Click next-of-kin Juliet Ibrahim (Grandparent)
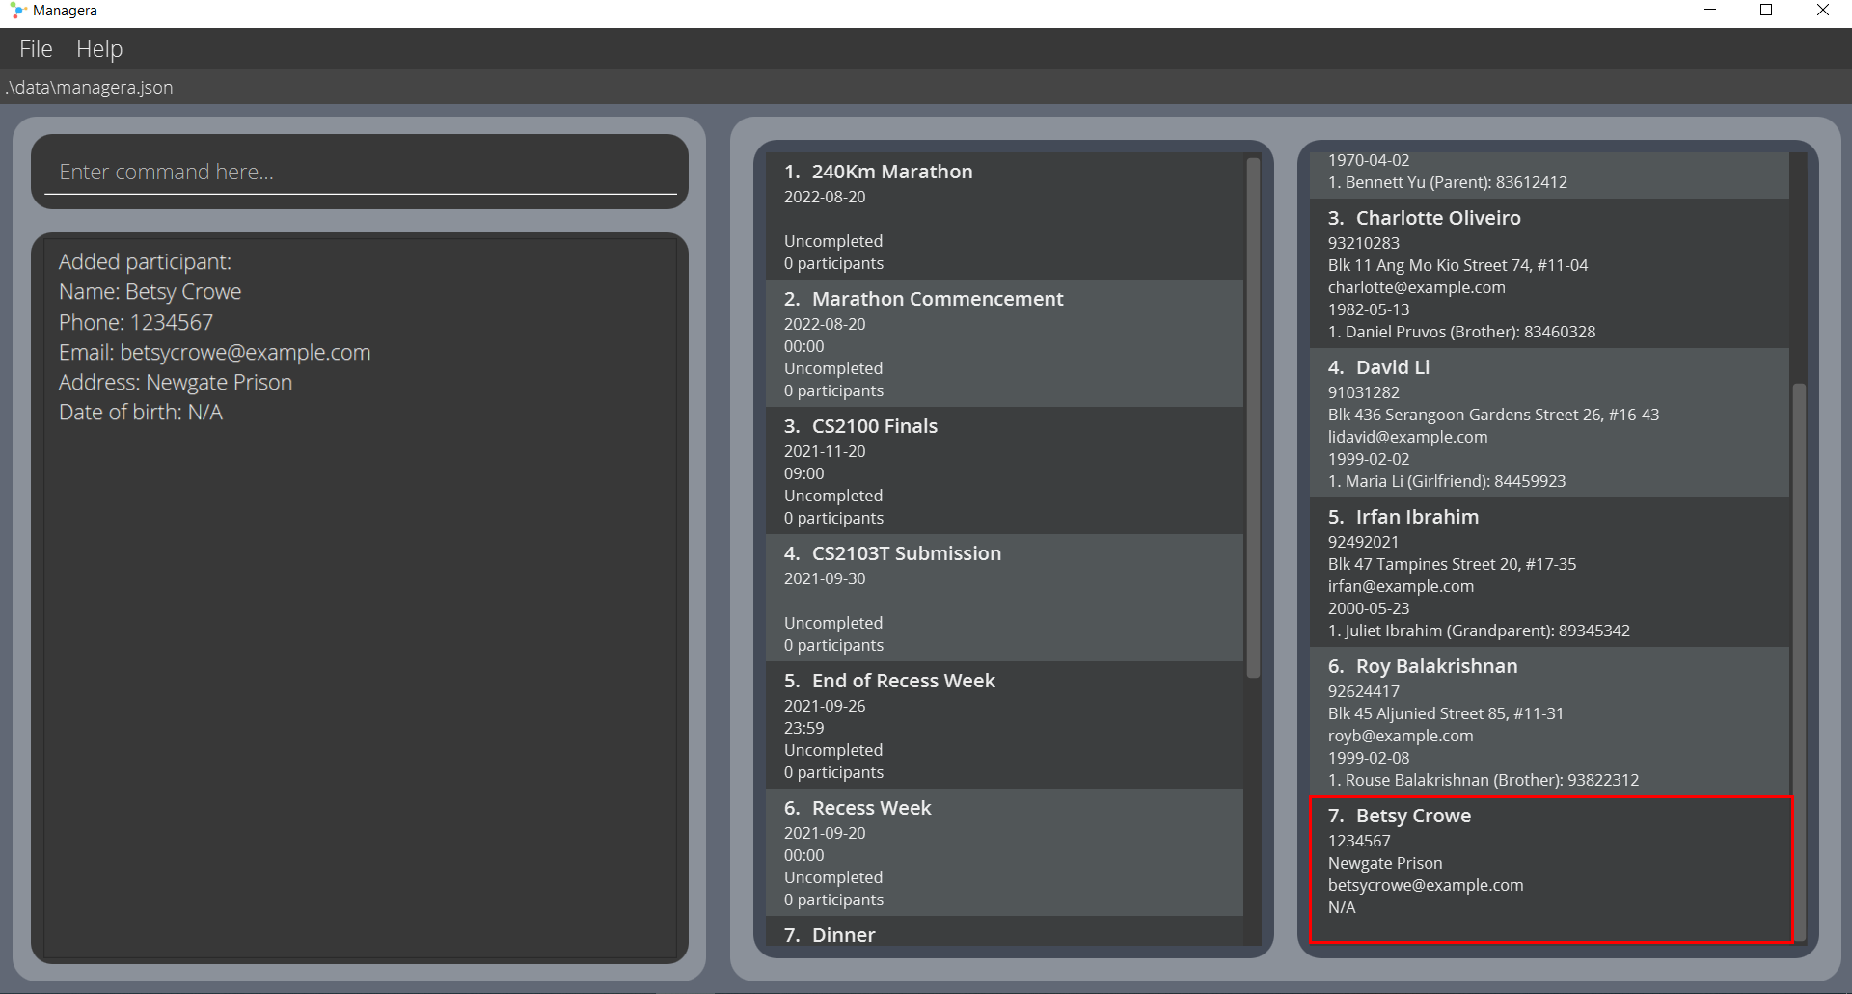The width and height of the screenshot is (1852, 994). [x=1479, y=631]
